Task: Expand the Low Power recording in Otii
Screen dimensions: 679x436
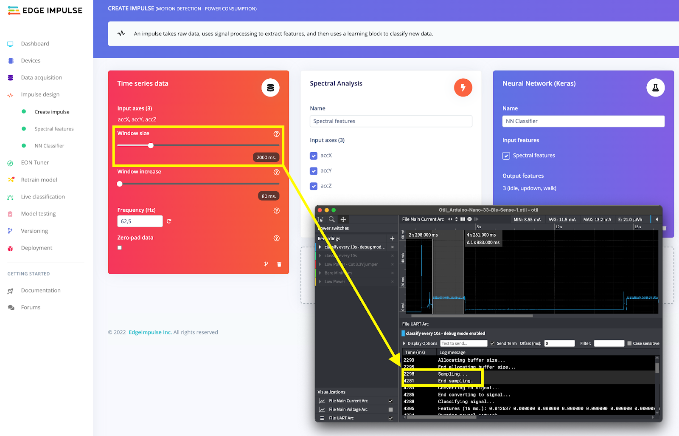Action: 320,281
